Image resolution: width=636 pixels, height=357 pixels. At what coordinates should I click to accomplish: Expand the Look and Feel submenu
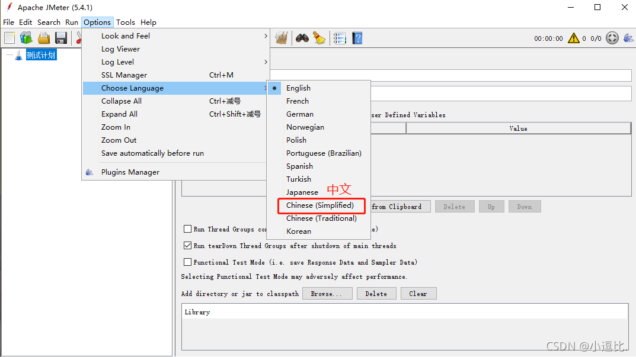[176, 36]
